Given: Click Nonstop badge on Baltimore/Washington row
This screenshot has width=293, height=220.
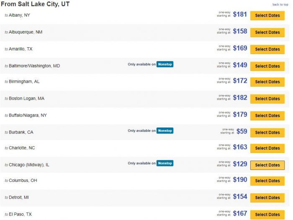Looking at the screenshot, I should pos(165,64).
